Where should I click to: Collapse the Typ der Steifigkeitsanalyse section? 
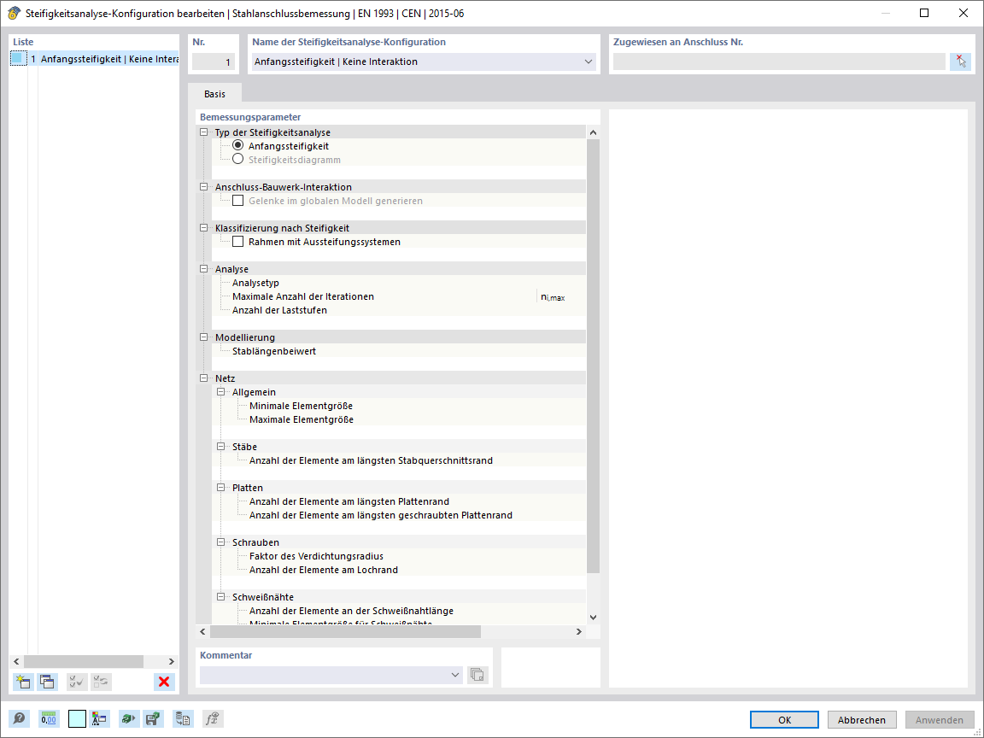pyautogui.click(x=204, y=132)
